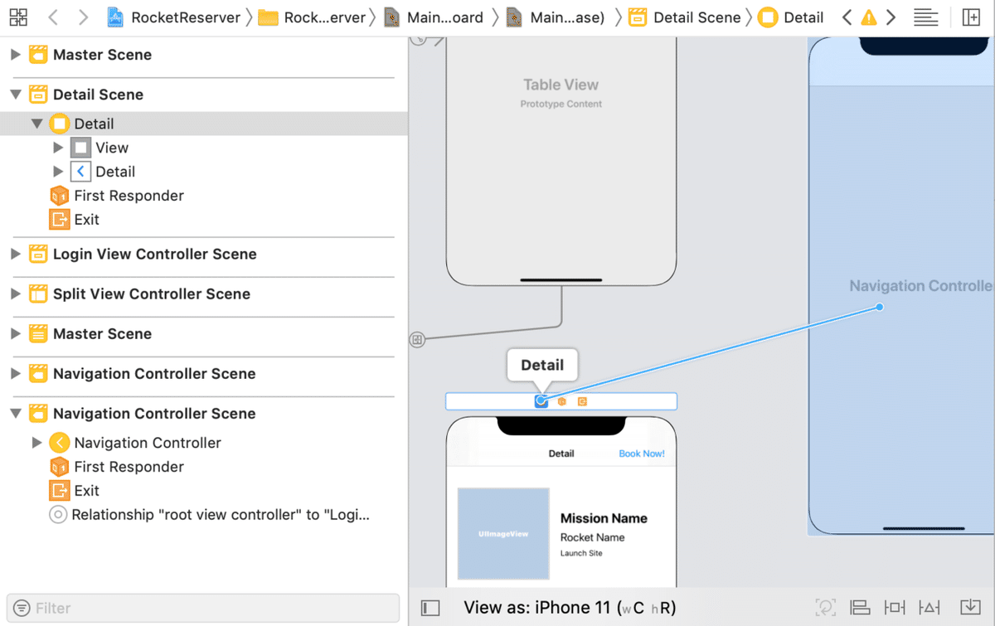Open the Add New Constraints icon
Viewport: 995px width, 626px height.
(895, 608)
